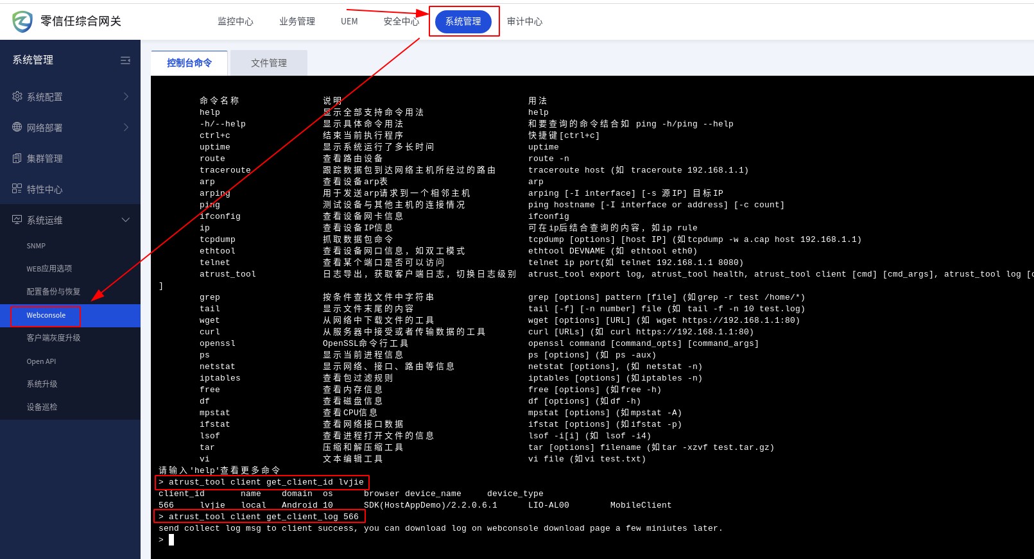
Task: Click the 'send collect log msg' result line
Action: (x=440, y=528)
